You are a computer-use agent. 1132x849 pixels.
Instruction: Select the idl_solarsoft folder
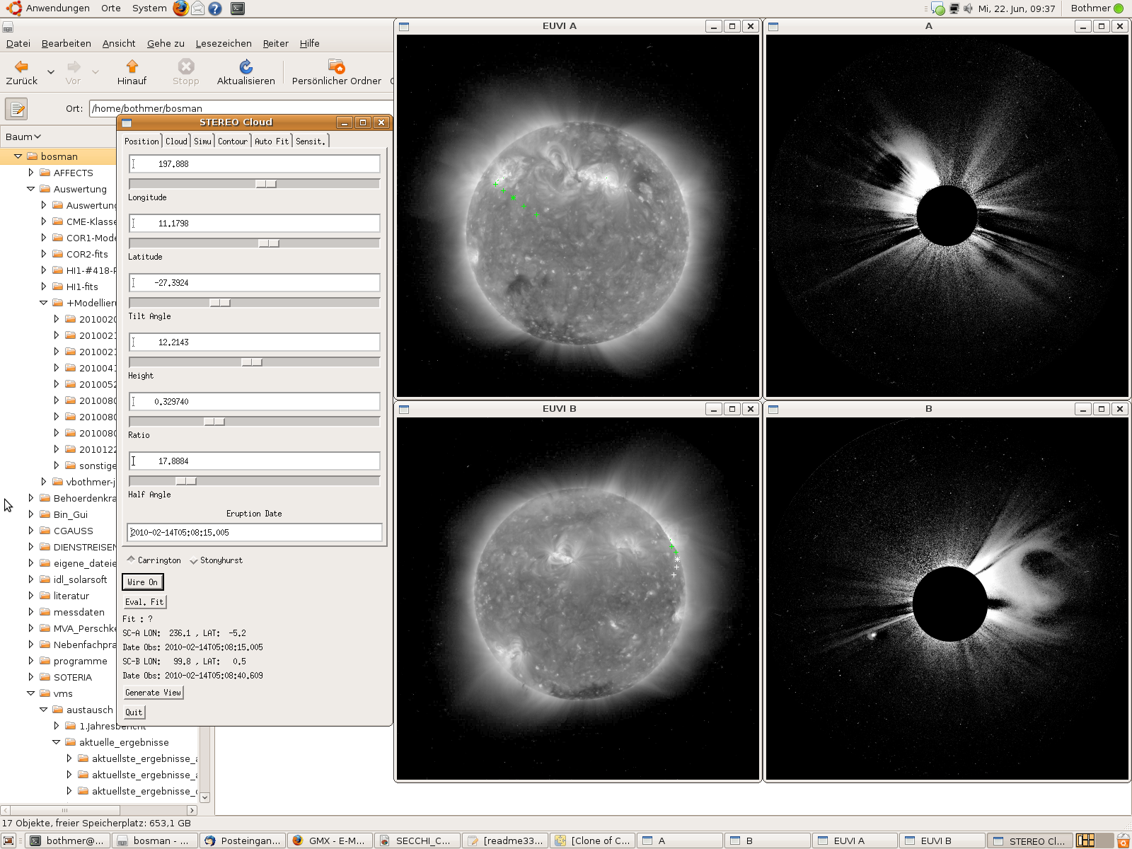click(x=80, y=579)
